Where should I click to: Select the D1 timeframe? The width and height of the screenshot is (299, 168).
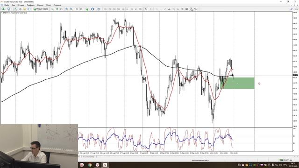[x=132, y=9]
